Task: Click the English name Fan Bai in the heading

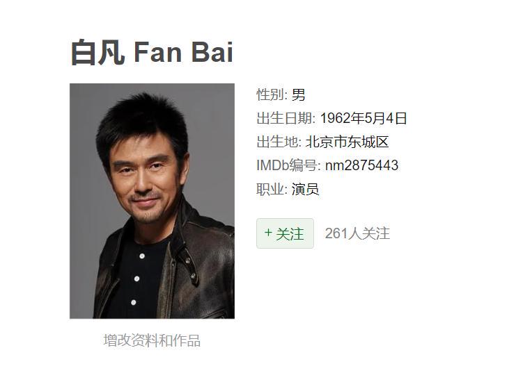Action: coord(184,53)
